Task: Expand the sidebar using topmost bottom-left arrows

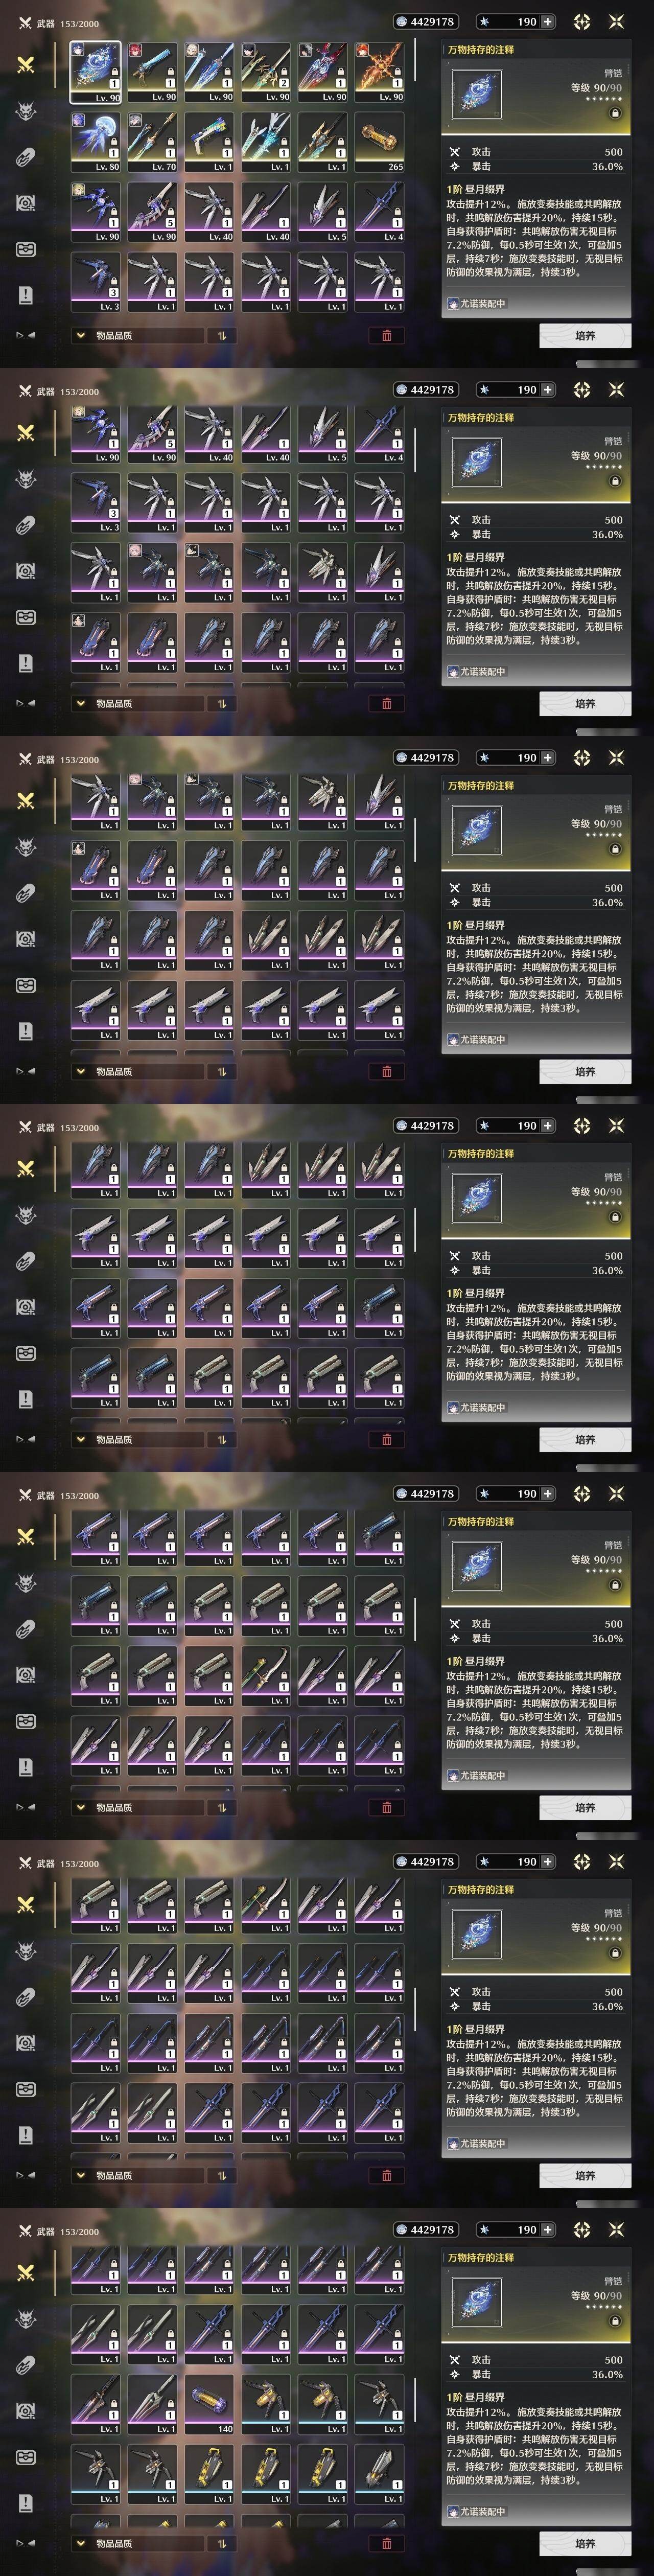Action: point(25,335)
